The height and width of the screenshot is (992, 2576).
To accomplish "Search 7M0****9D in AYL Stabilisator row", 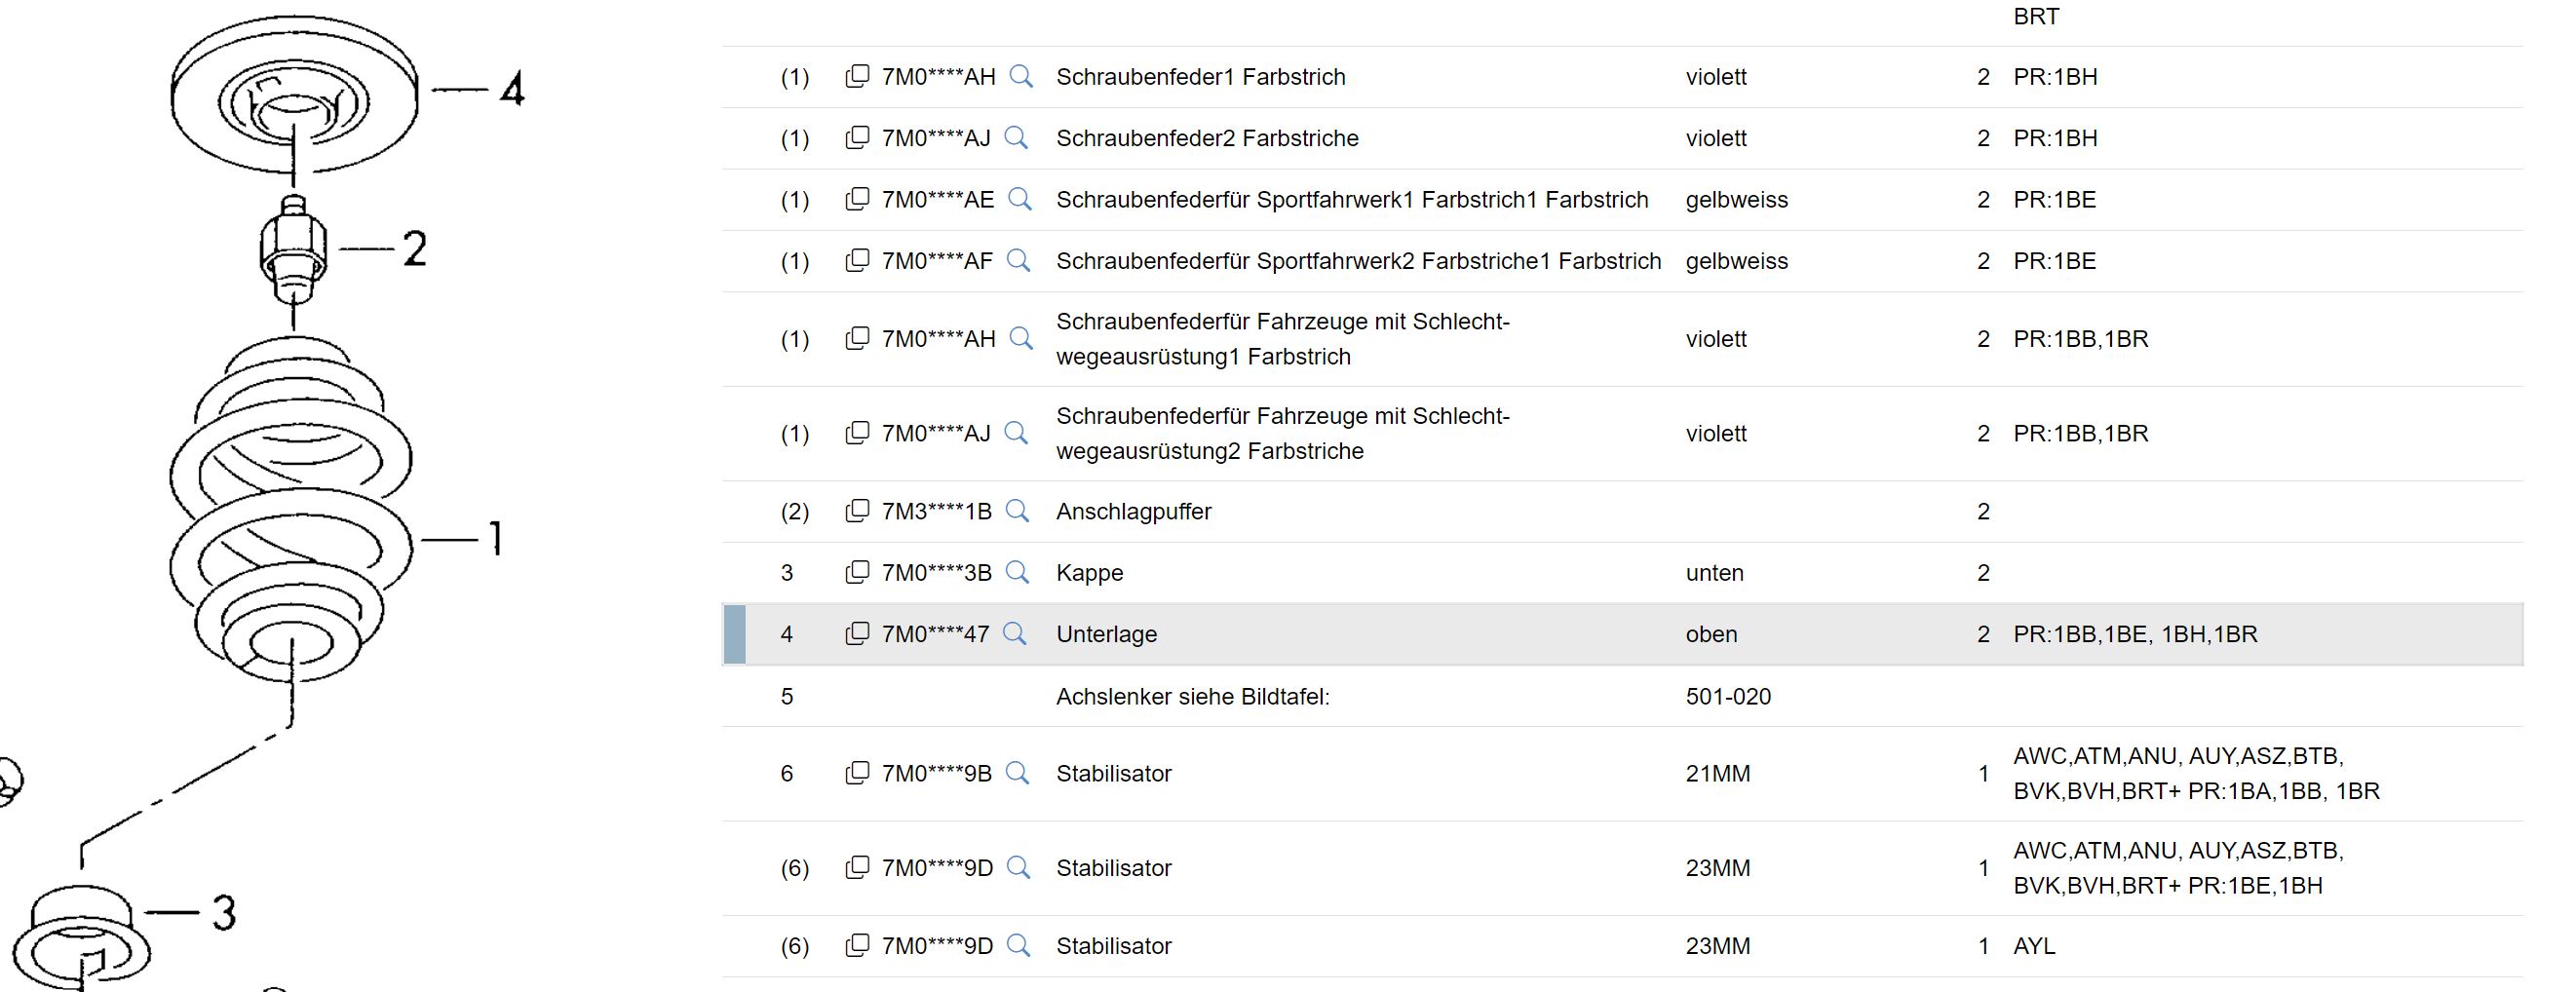I will (1018, 946).
